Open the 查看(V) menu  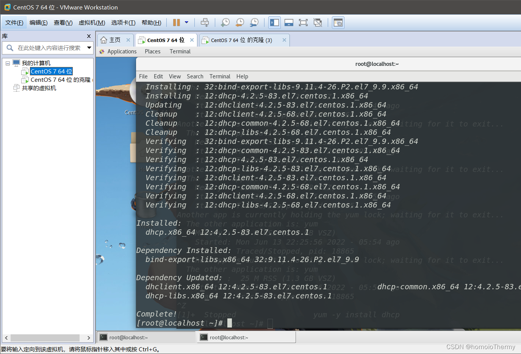[63, 23]
